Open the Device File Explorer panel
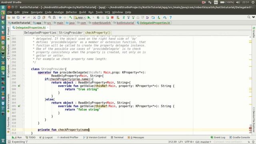 254,120
